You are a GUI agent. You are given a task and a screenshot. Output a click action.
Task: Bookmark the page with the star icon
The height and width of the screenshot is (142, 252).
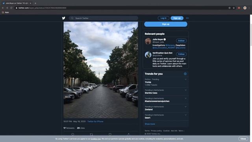(x=234, y=8)
